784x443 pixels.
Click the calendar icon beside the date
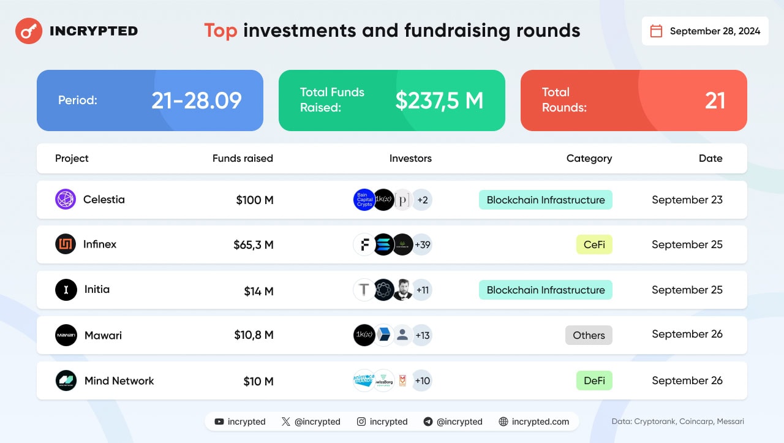[656, 31]
